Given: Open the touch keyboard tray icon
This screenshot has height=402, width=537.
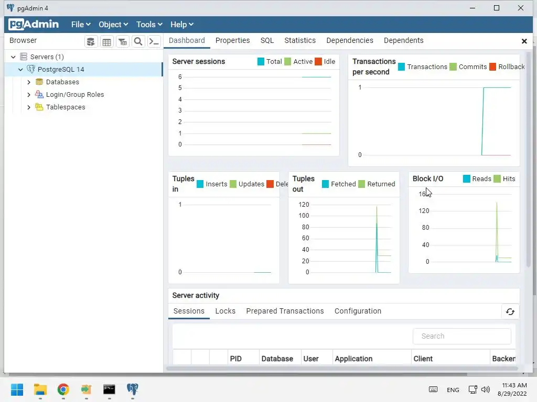Looking at the screenshot, I should [x=433, y=389].
